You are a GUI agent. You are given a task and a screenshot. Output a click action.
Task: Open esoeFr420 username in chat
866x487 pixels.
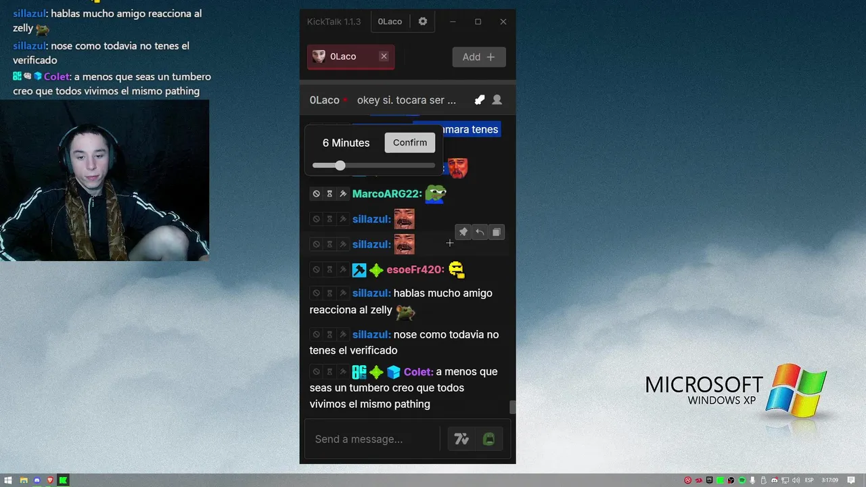tap(415, 270)
